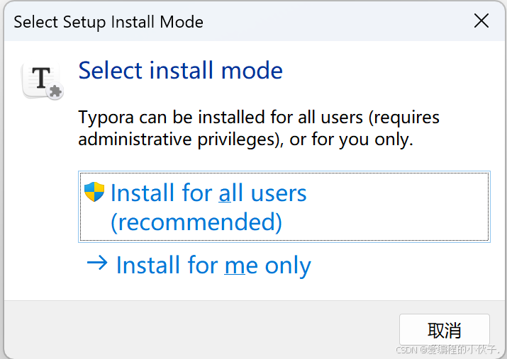507x359 pixels.
Task: Click the letter T in the Typora logo
Action: click(x=41, y=77)
